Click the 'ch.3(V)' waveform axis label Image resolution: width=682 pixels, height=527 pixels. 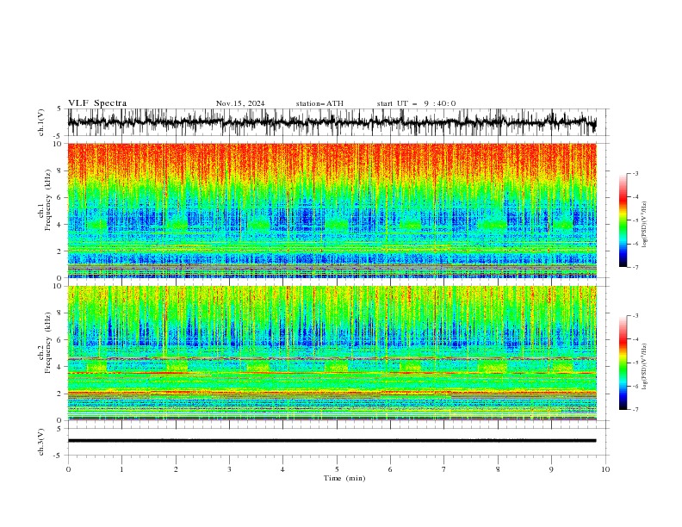(x=41, y=442)
